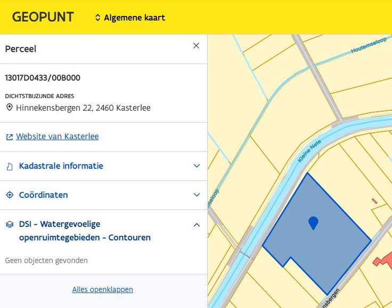Open the Website van Kasterlee link
This screenshot has height=308, width=392.
(x=57, y=136)
